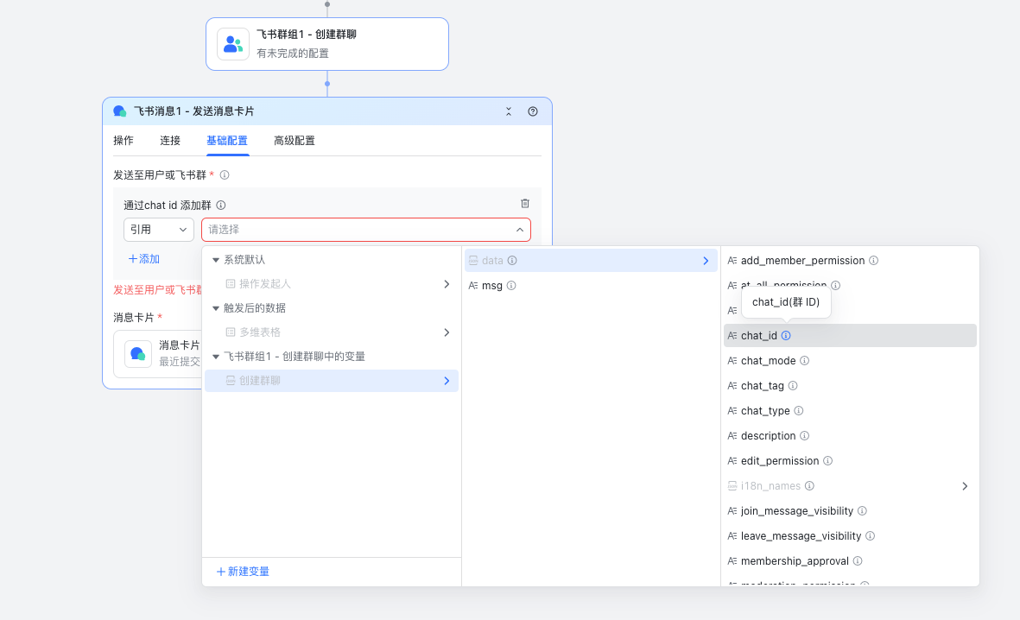The height and width of the screenshot is (620, 1020).
Task: Click info icon beside 通过chat id 添加群
Action: [x=221, y=206]
